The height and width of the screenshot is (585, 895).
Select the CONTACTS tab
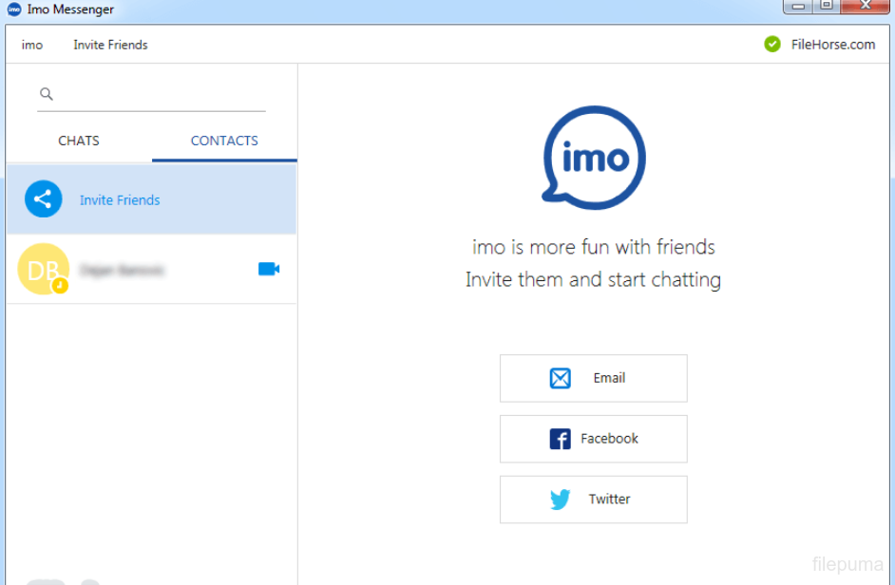224,141
